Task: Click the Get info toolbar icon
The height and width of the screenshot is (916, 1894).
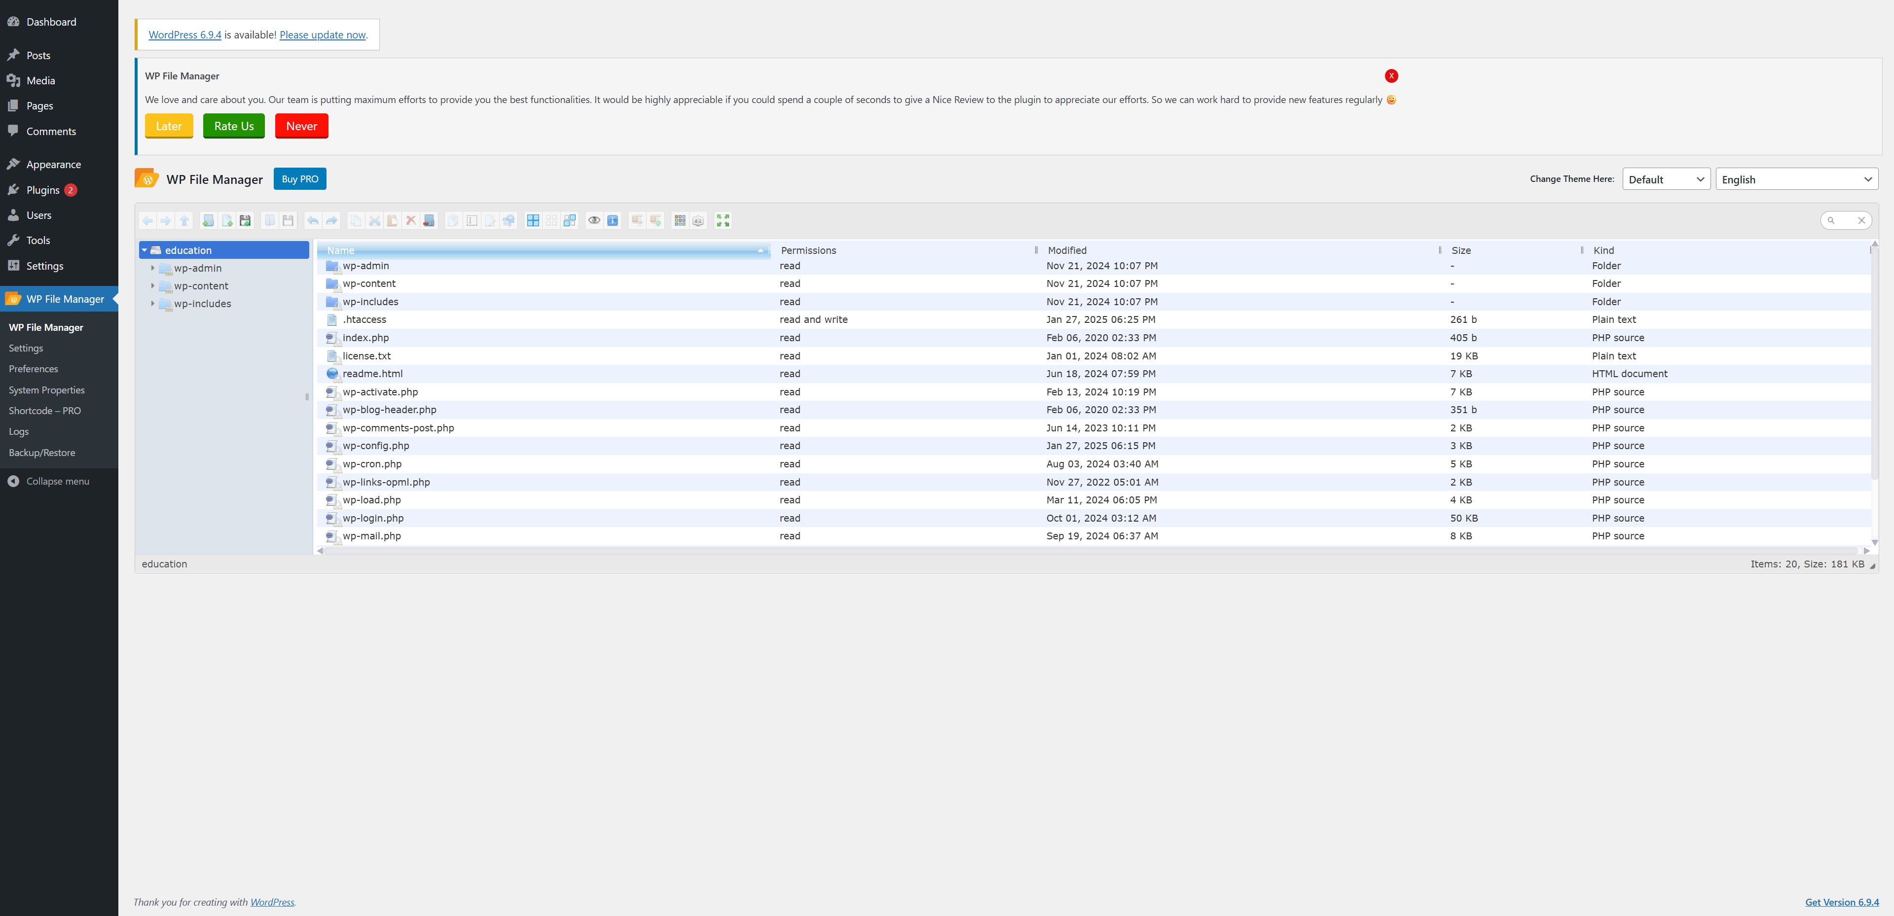Action: (613, 220)
